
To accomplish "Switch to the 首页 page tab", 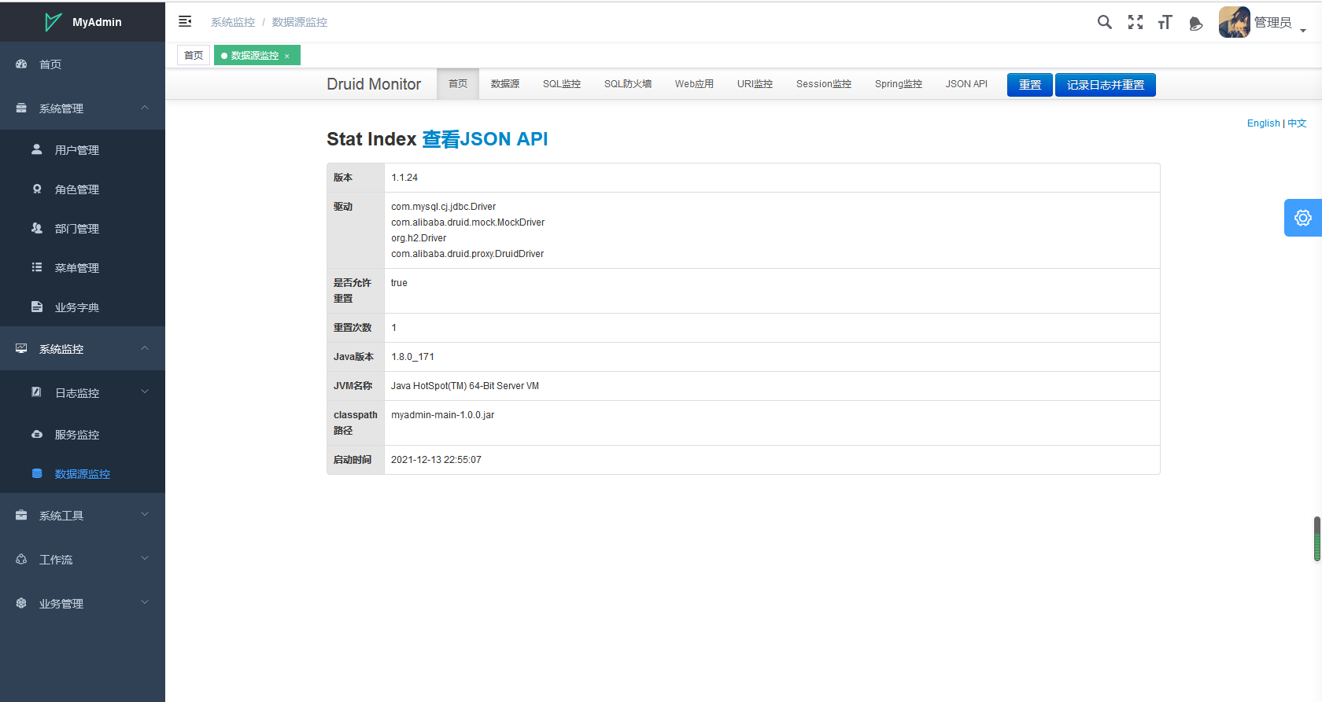I will coord(194,55).
